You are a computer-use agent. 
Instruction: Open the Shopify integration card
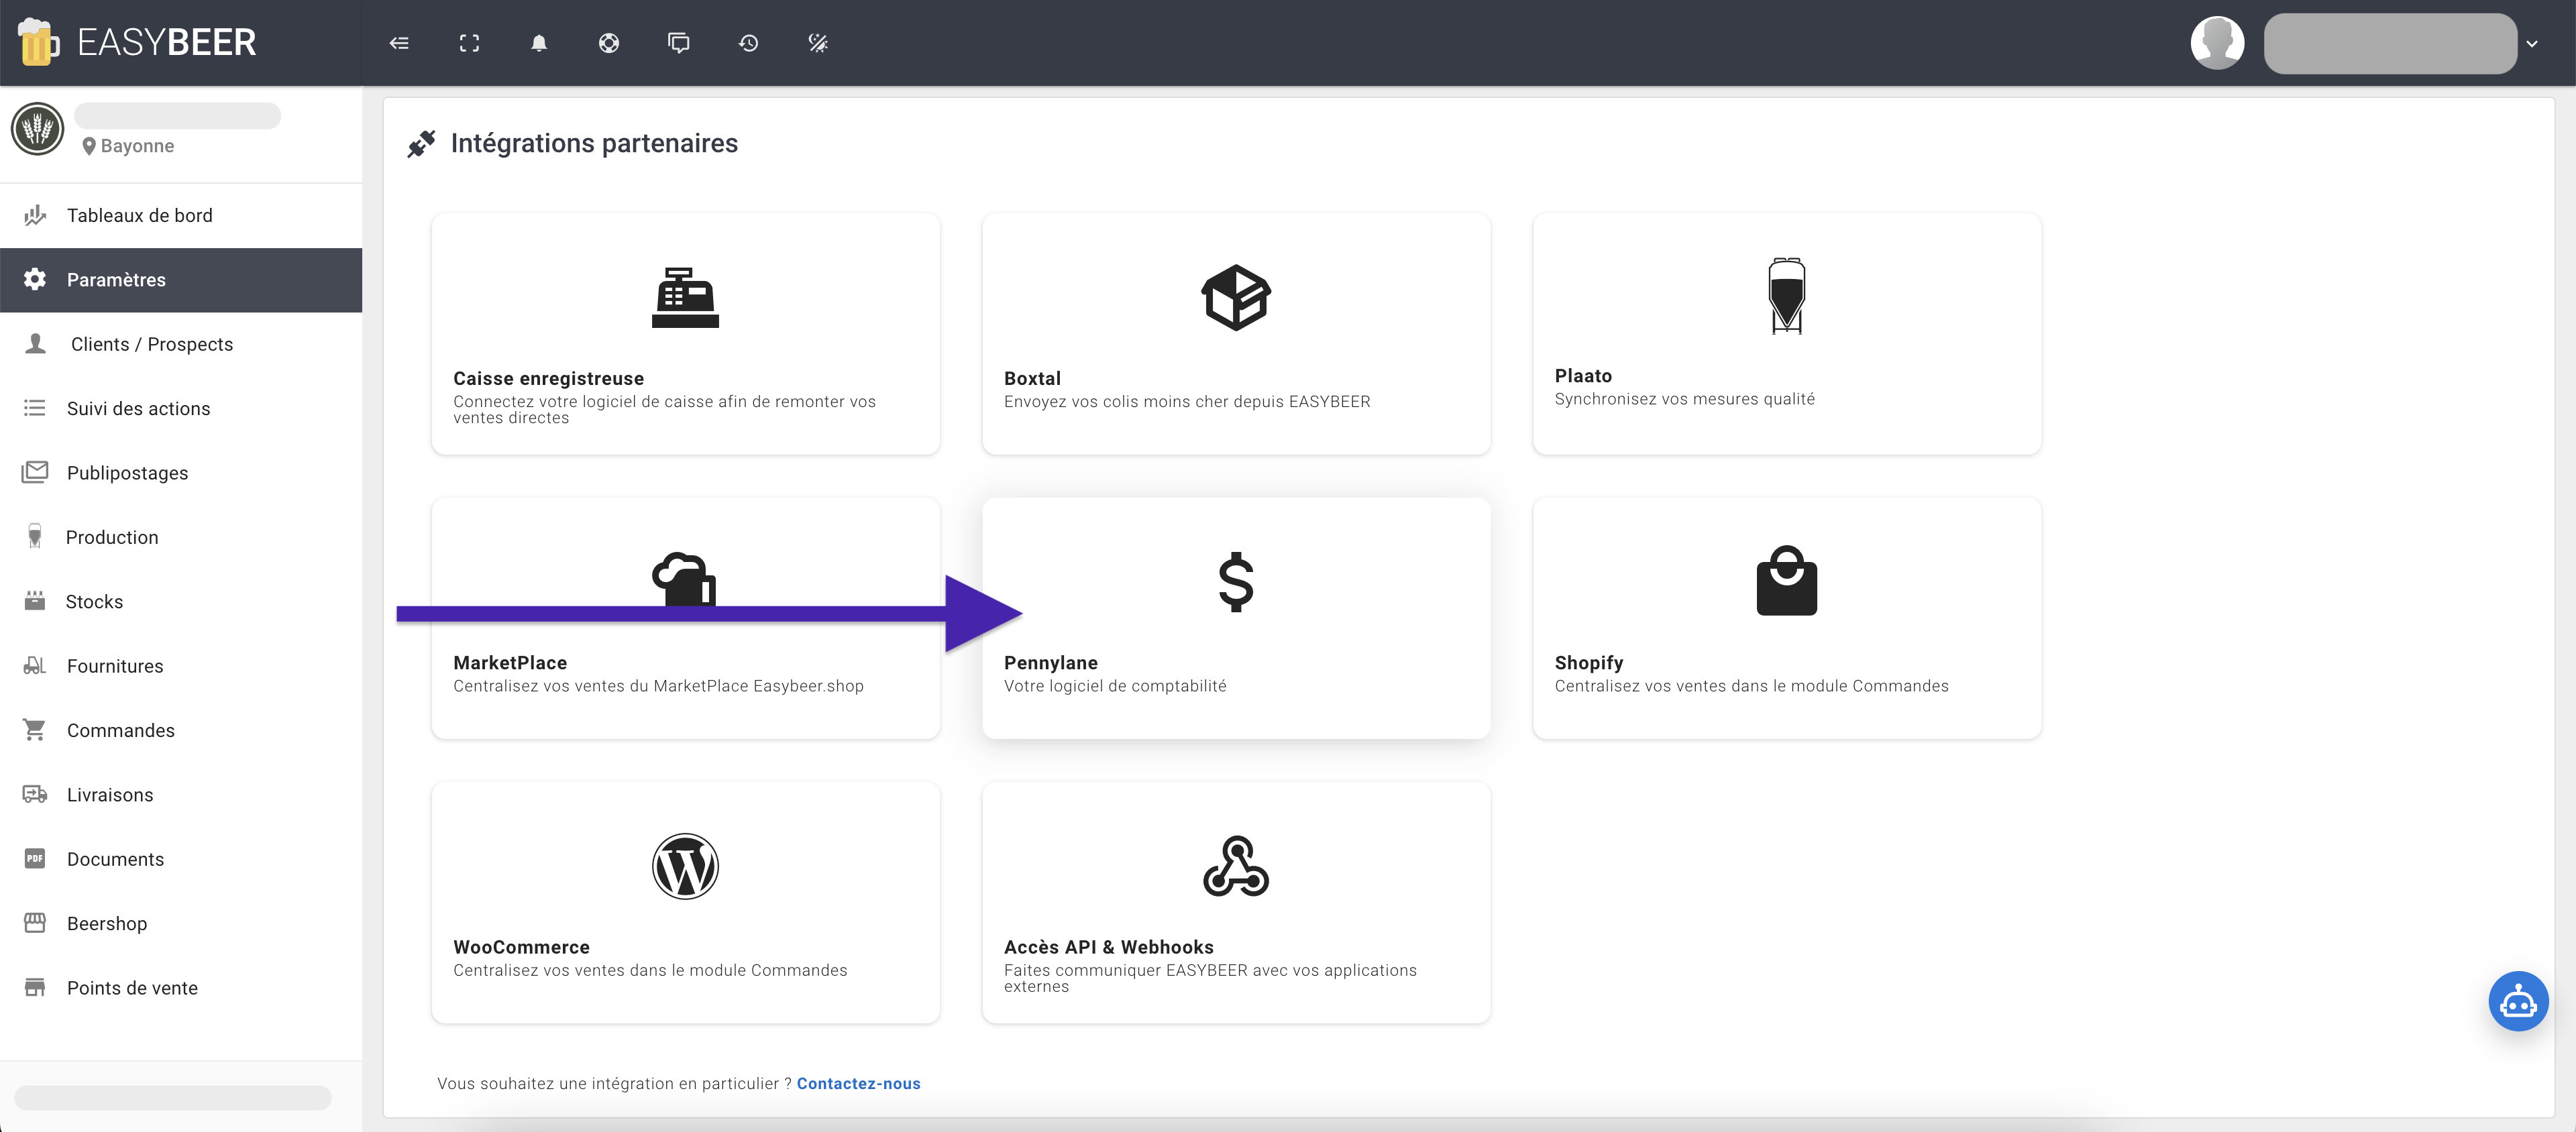pyautogui.click(x=1787, y=618)
